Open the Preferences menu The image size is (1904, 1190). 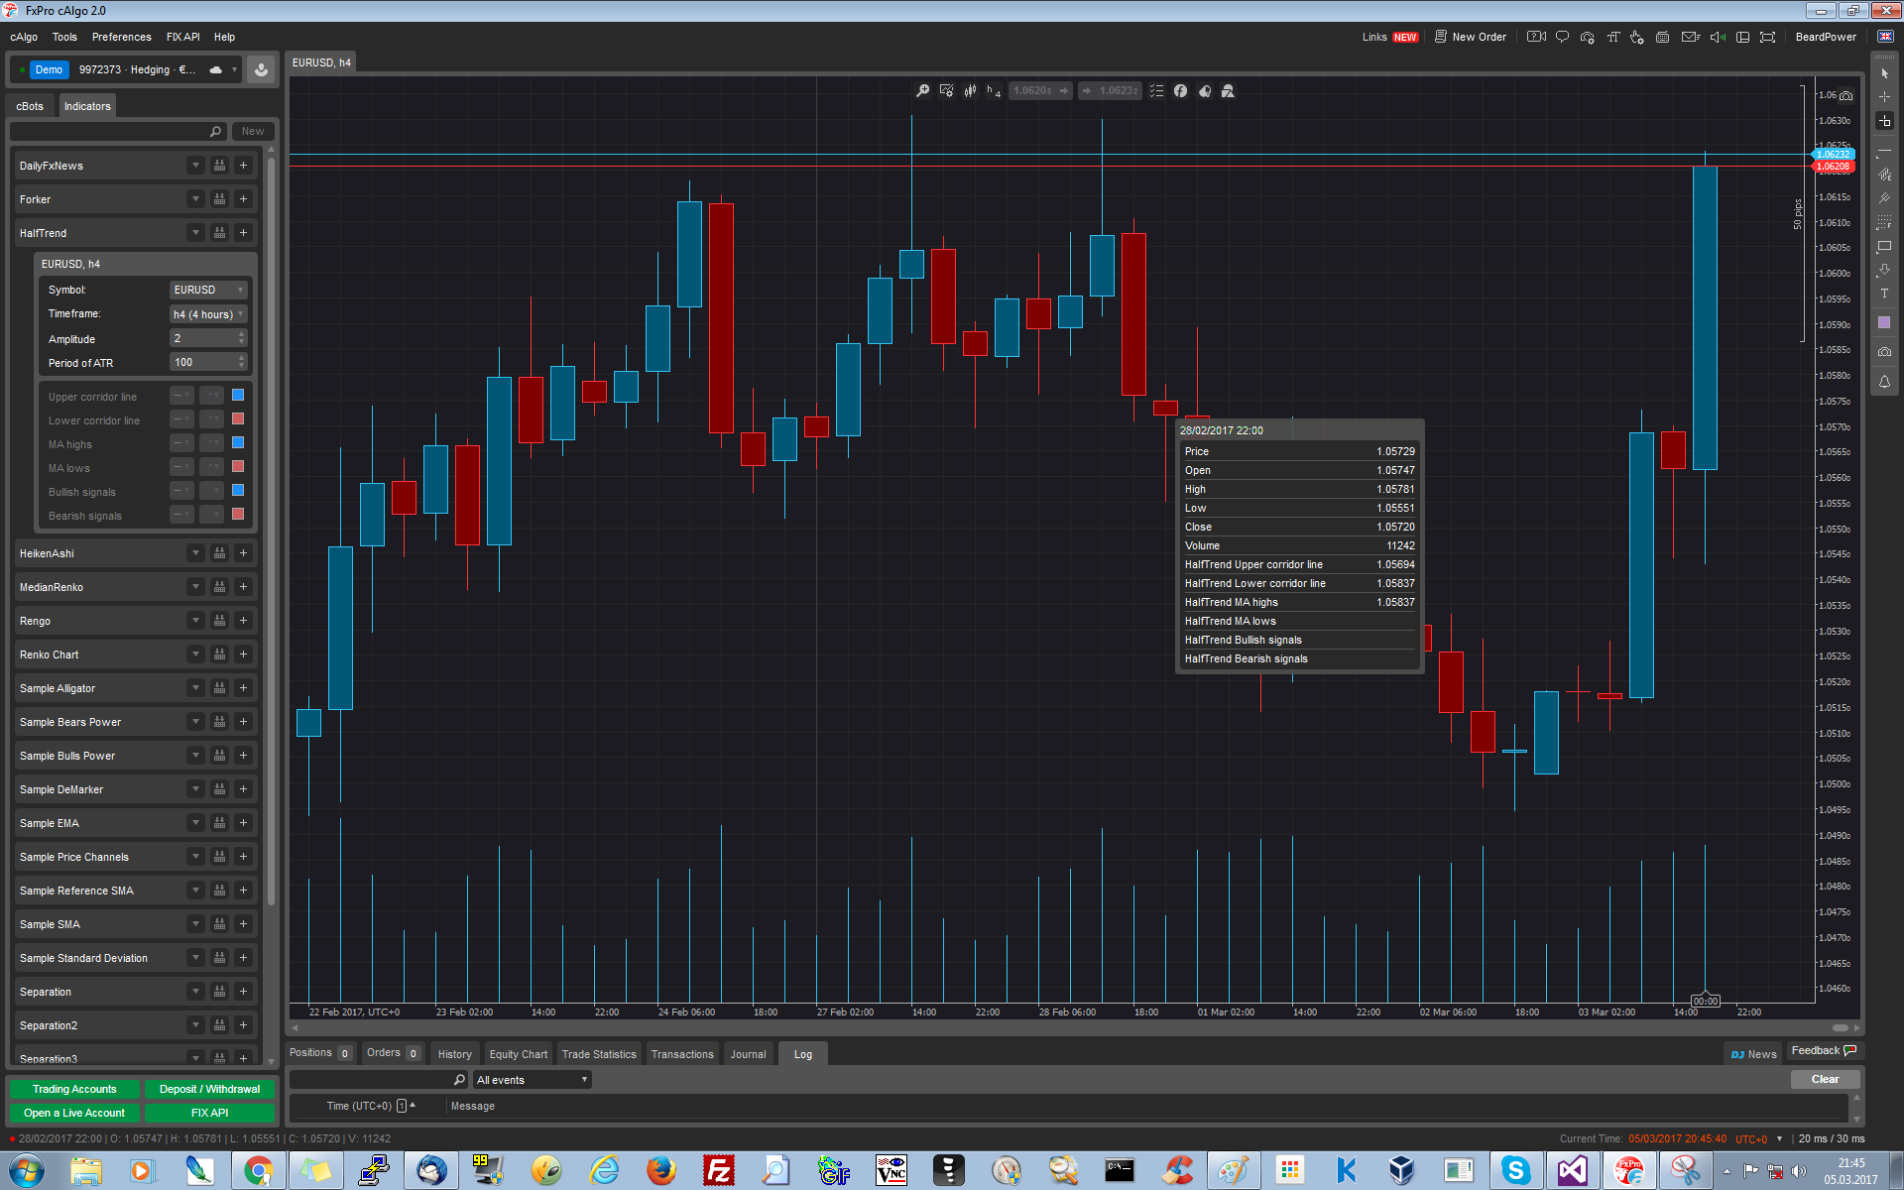click(122, 37)
